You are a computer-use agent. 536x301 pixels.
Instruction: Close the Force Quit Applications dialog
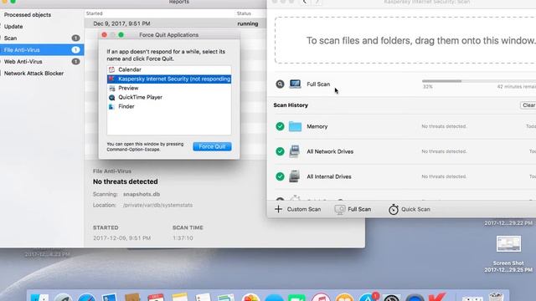[104, 35]
